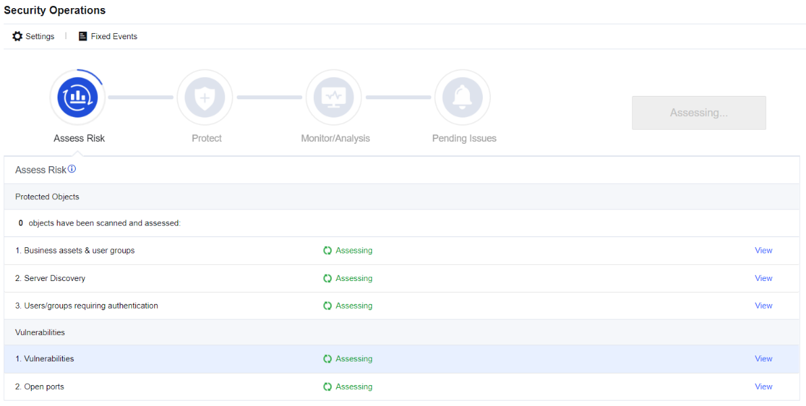Open the Monitor/Analysis step icon
806x406 pixels.
click(334, 97)
